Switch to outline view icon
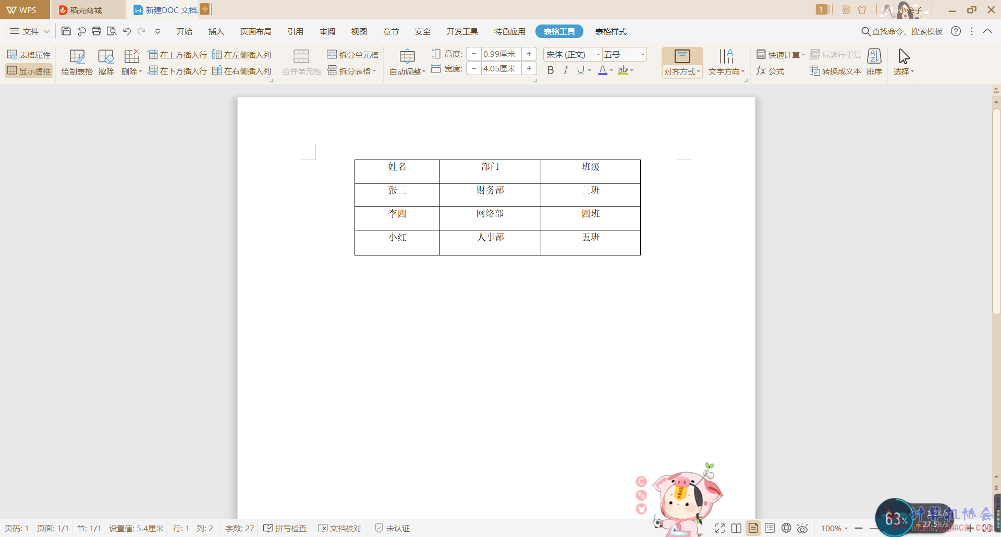 tap(770, 528)
